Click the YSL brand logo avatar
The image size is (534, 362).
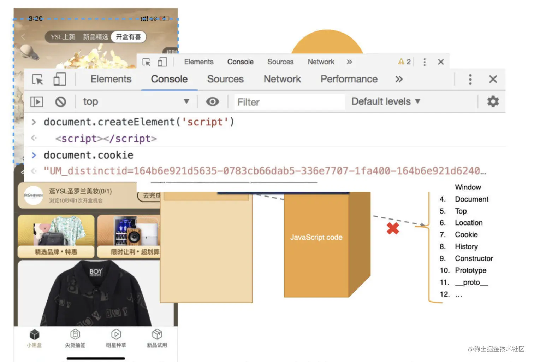pyautogui.click(x=33, y=195)
